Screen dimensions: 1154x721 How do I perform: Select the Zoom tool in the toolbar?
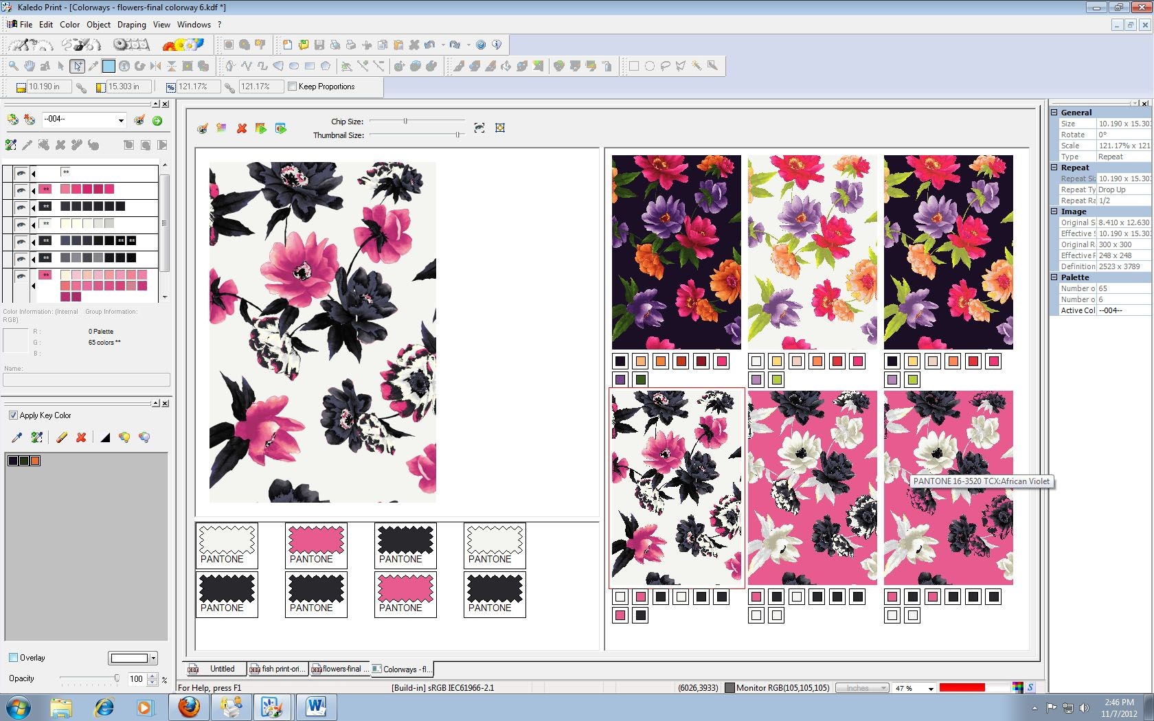coord(12,66)
